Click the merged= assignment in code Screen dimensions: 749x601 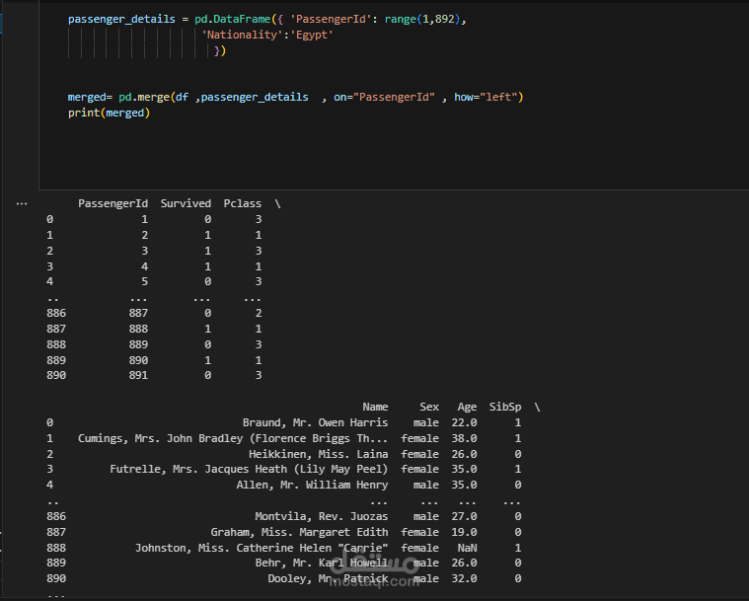90,97
